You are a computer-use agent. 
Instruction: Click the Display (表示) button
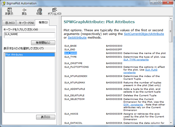(45, 117)
